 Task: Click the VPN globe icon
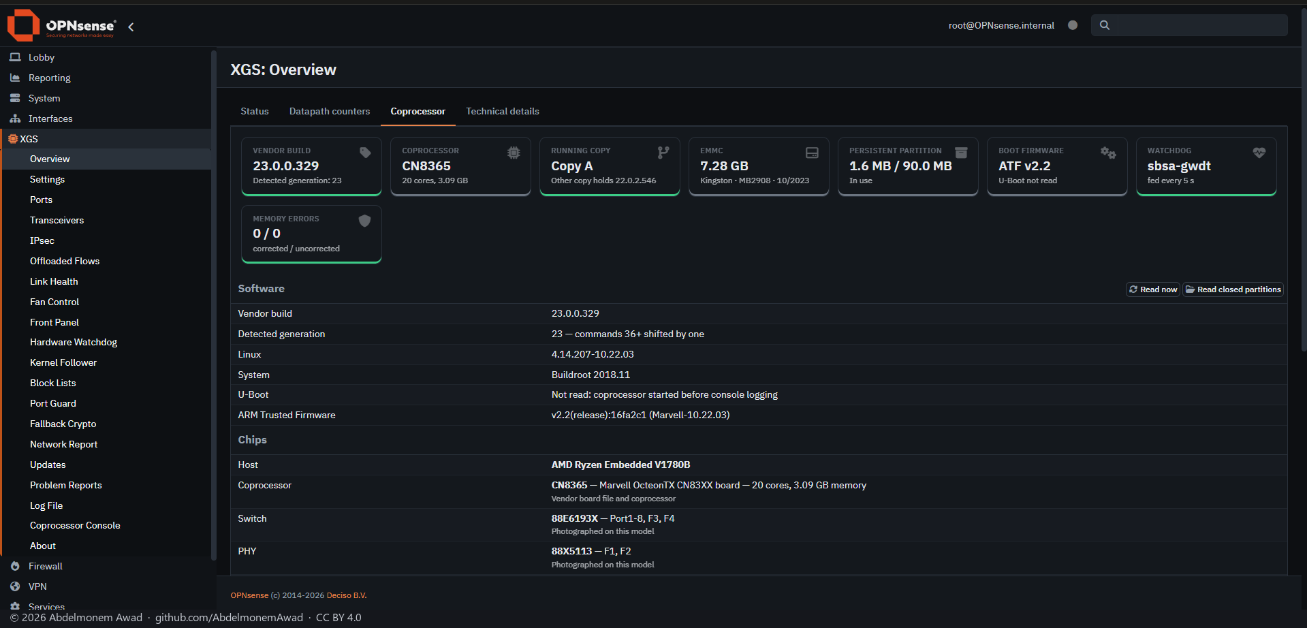click(15, 586)
